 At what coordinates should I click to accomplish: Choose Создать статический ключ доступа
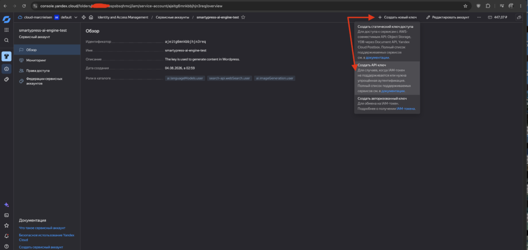(387, 42)
